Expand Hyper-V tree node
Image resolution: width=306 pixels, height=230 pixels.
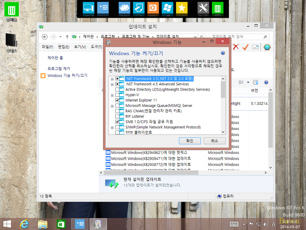click(112, 95)
